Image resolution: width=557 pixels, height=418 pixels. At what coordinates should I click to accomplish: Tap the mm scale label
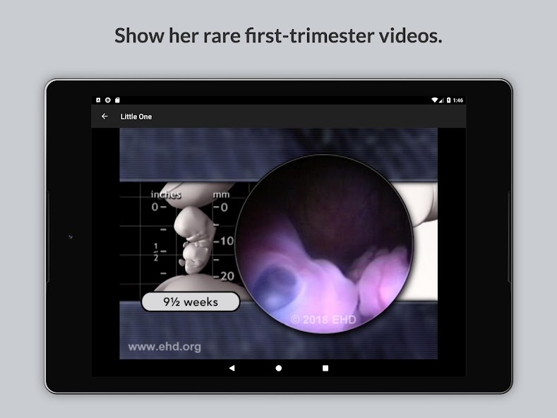[x=220, y=194]
